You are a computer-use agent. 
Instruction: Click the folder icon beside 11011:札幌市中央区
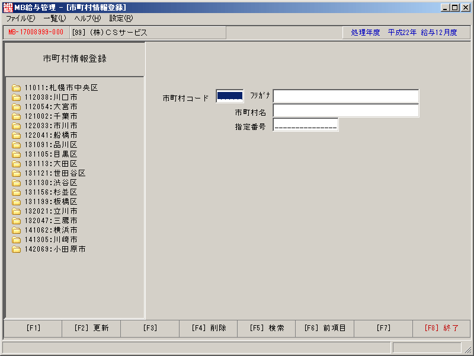coord(17,88)
